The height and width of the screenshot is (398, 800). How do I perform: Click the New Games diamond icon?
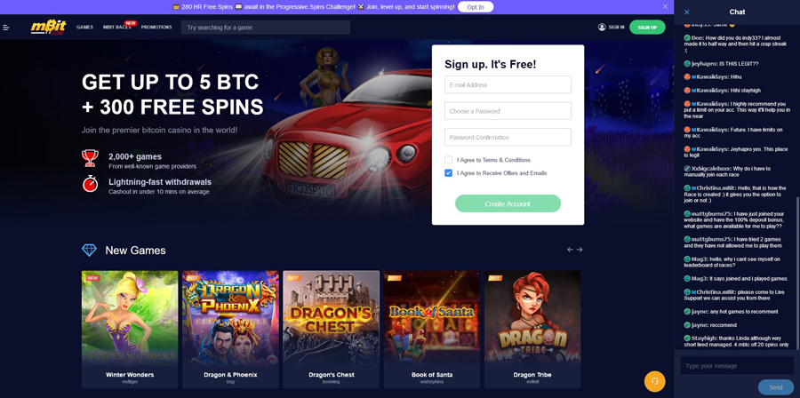pyautogui.click(x=89, y=251)
